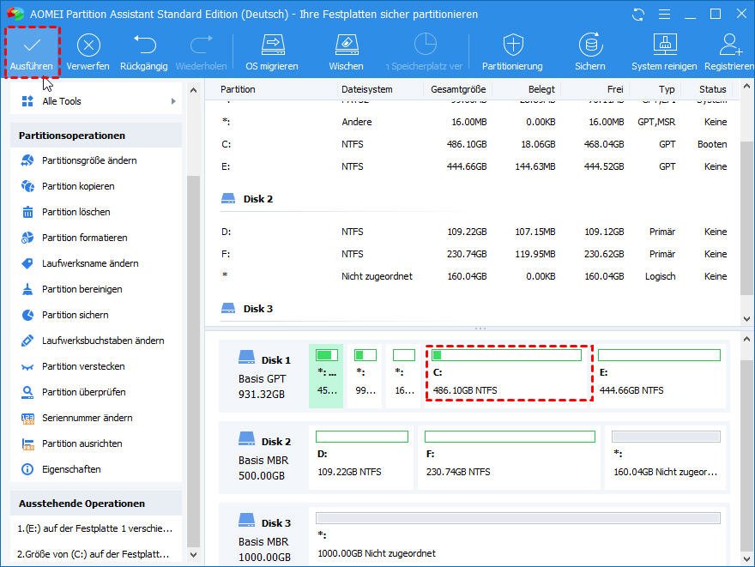755x567 pixels.
Task: Select the C: partition row in list
Action: click(474, 144)
